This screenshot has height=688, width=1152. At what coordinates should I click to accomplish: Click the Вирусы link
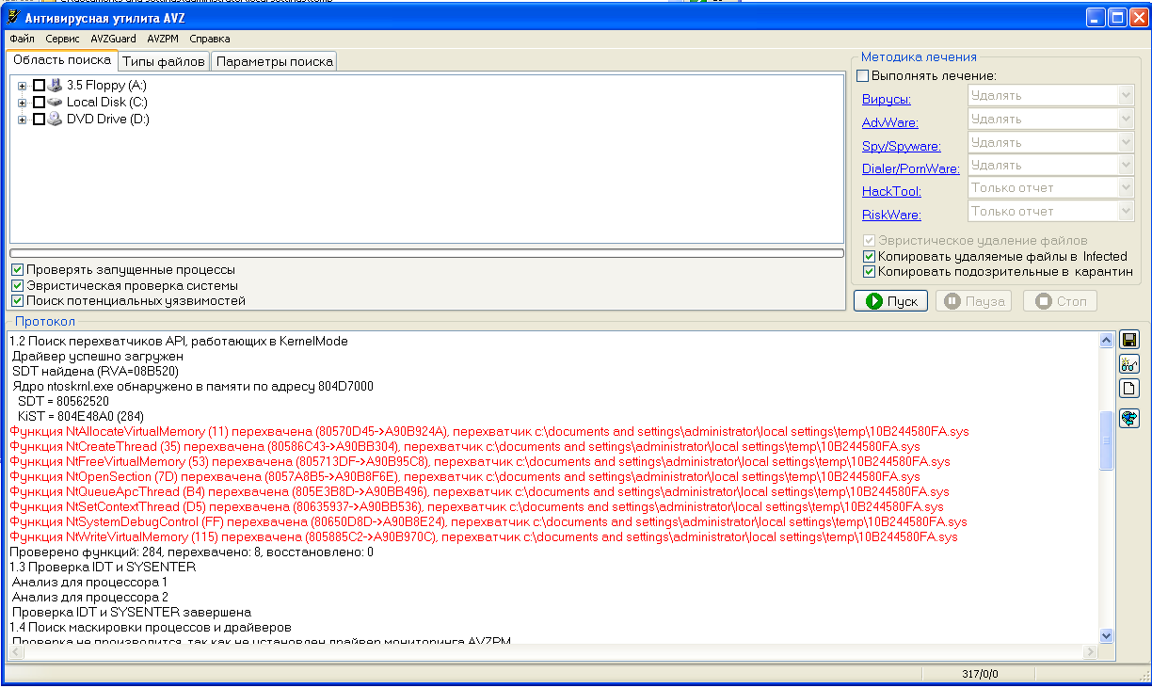pyautogui.click(x=887, y=99)
